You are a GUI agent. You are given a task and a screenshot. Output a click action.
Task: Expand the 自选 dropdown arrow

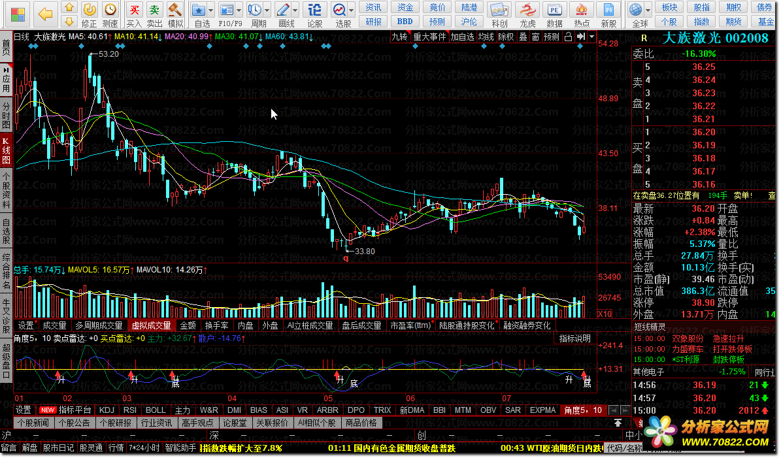click(x=211, y=10)
